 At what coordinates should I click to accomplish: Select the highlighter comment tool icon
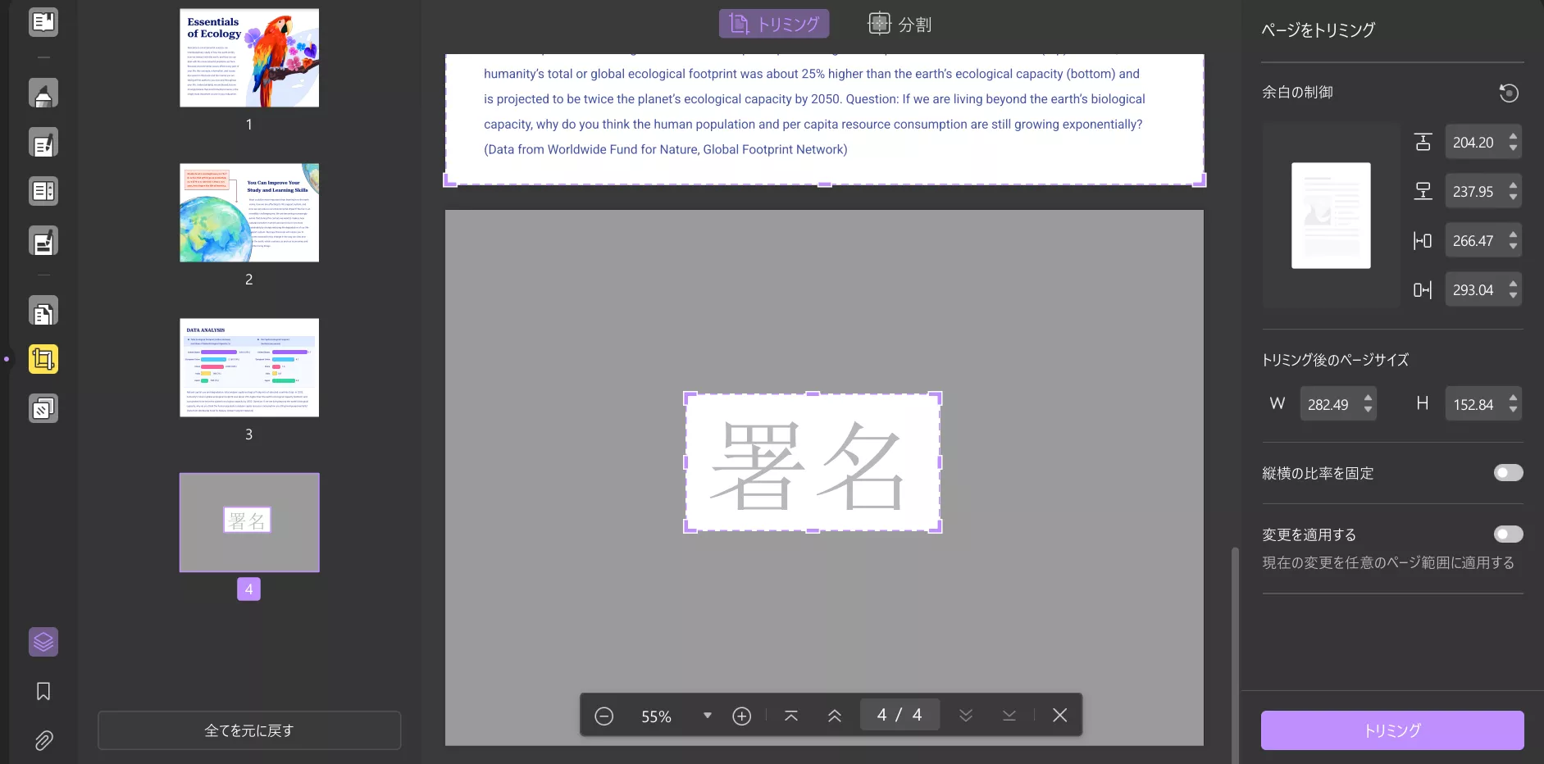pyautogui.click(x=43, y=93)
